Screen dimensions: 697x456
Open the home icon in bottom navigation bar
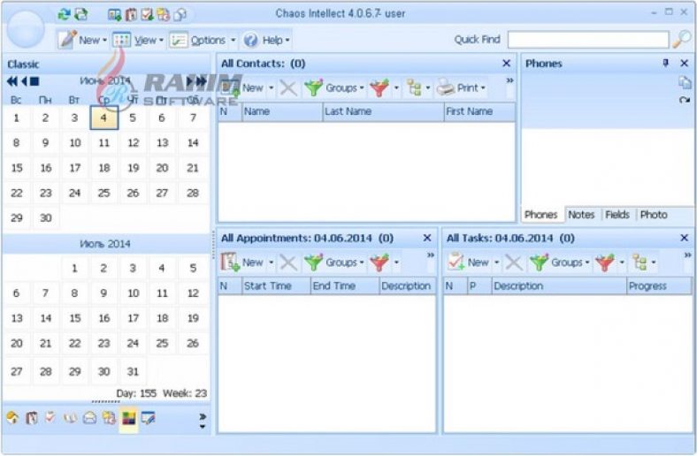tap(12, 417)
